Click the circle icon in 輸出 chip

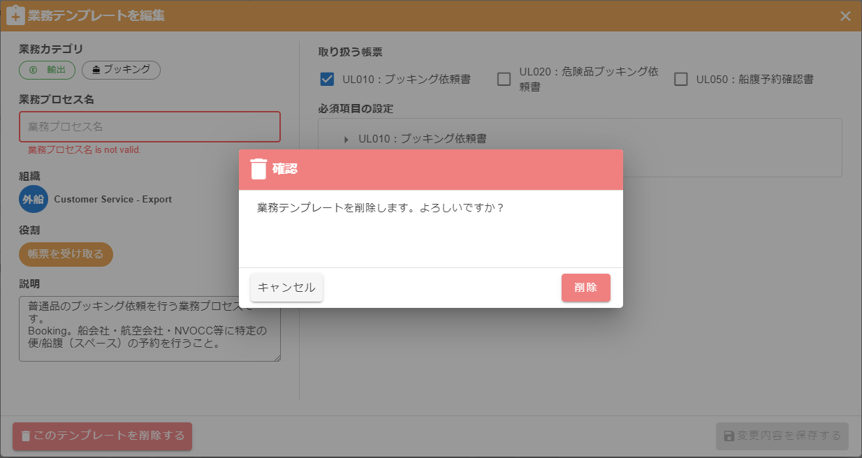[x=34, y=70]
